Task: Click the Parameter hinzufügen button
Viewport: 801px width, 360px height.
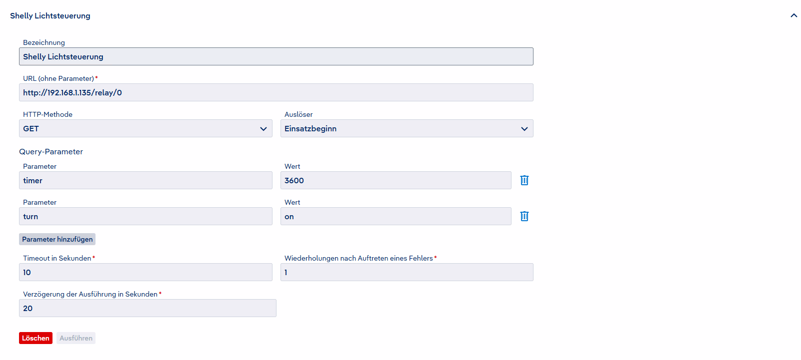Action: [57, 239]
